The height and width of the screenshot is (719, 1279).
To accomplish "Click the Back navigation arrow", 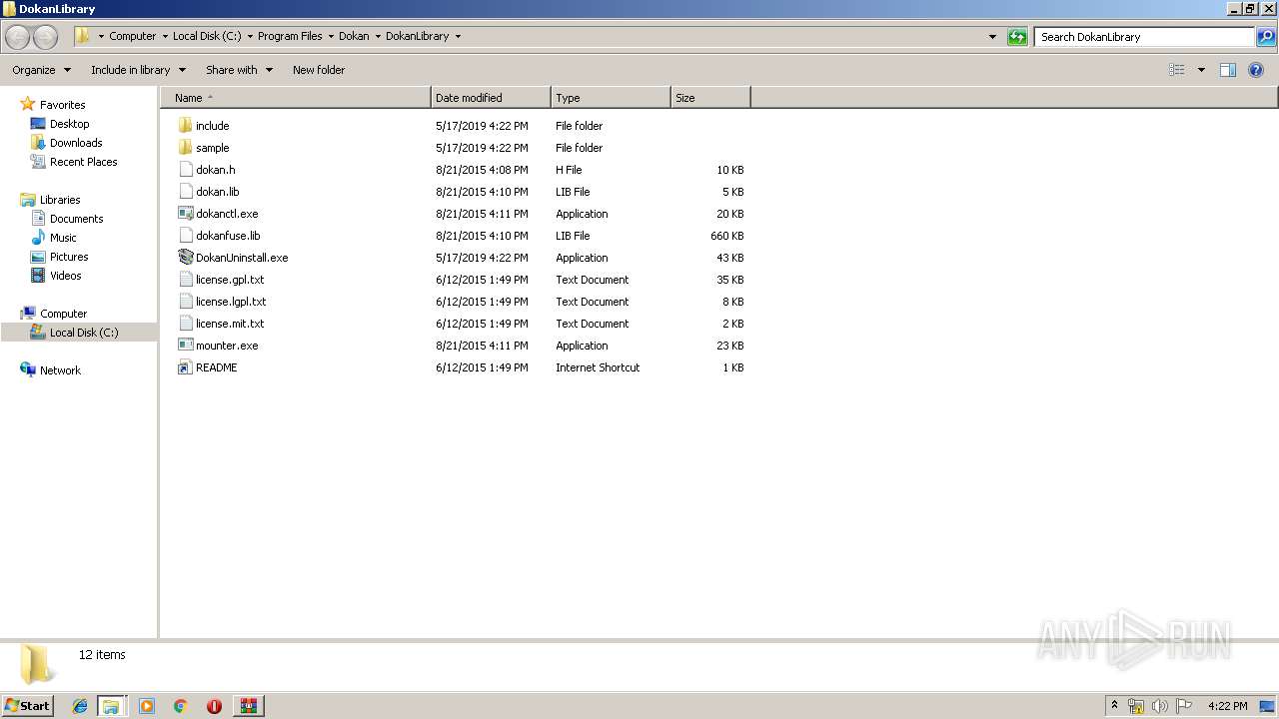I will click(x=18, y=37).
